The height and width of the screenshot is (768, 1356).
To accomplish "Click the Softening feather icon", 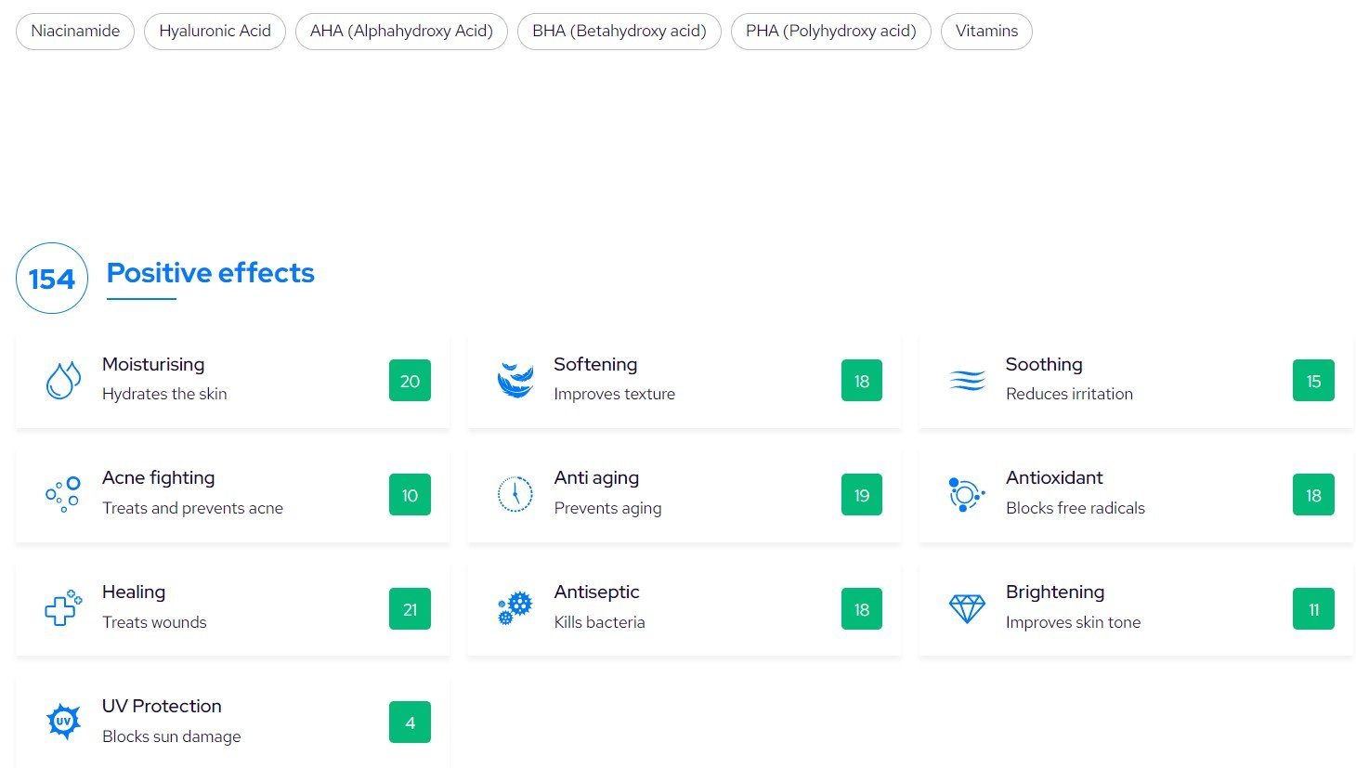I will coord(515,381).
